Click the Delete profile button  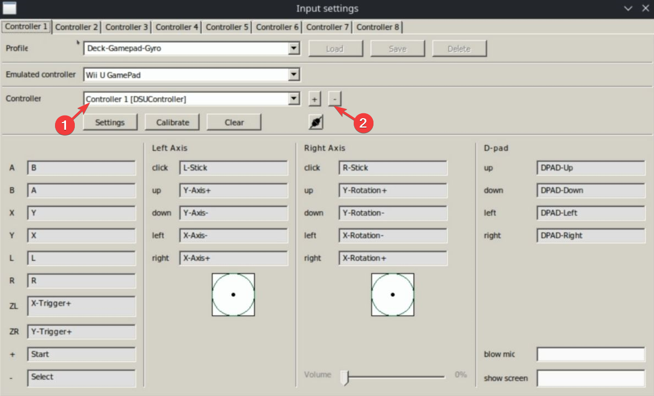[459, 48]
